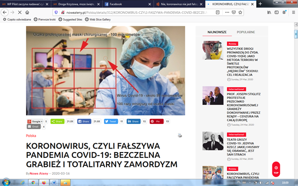Open page actions three-dot menu
298x186 pixels.
tap(227, 12)
